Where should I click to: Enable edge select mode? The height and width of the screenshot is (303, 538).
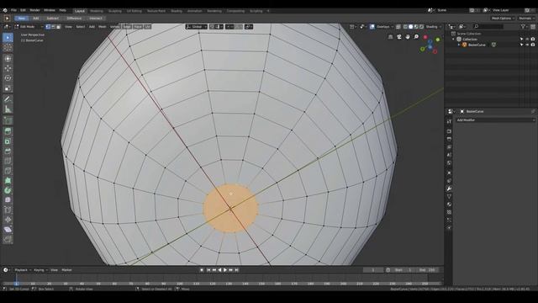[53, 26]
